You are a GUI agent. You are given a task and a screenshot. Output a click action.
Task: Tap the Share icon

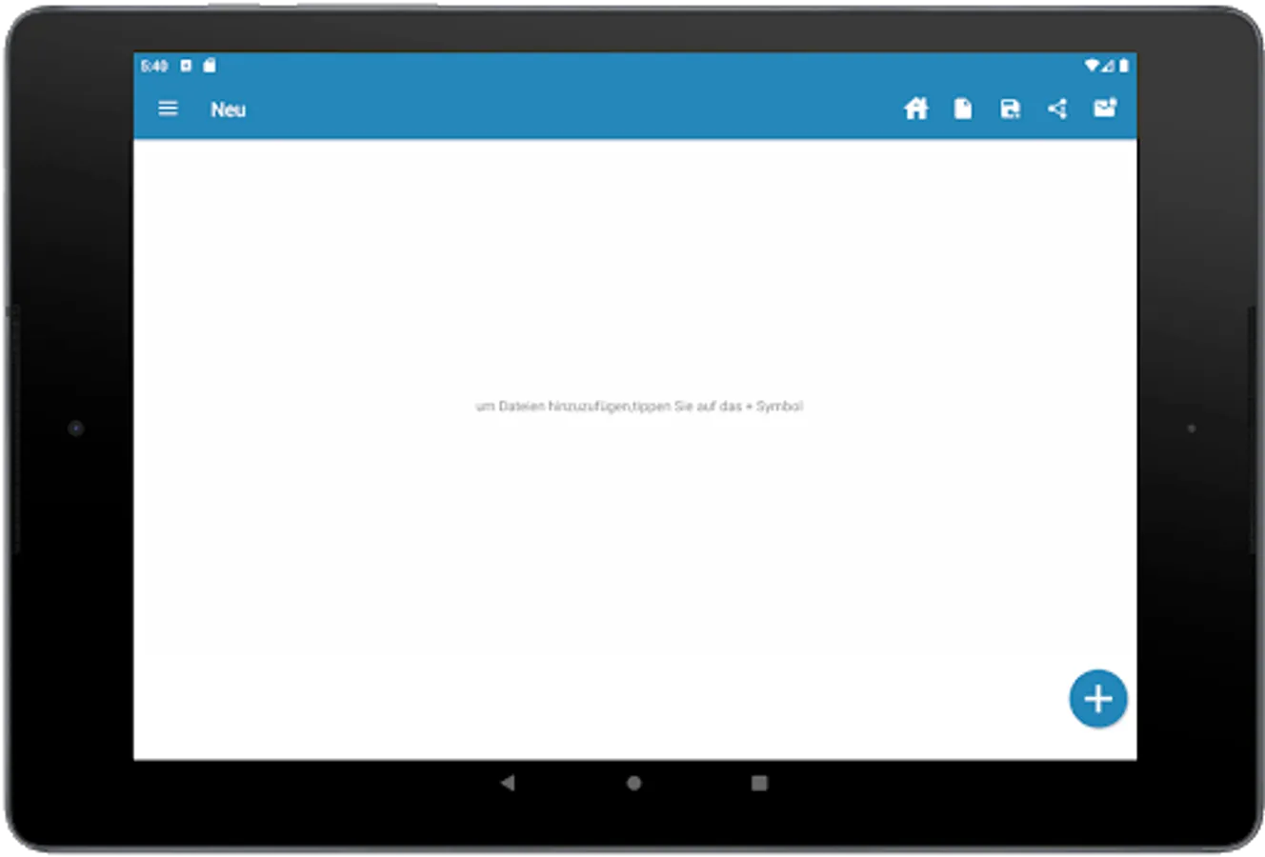(x=1057, y=109)
